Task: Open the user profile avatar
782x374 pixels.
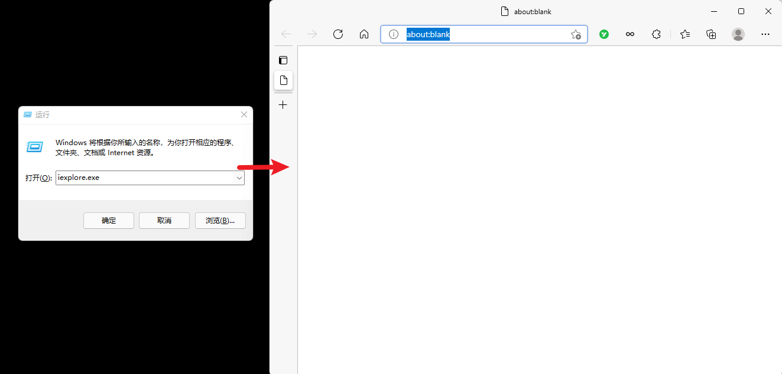Action: point(738,34)
